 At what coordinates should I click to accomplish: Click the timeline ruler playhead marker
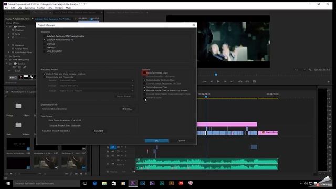click(206, 97)
